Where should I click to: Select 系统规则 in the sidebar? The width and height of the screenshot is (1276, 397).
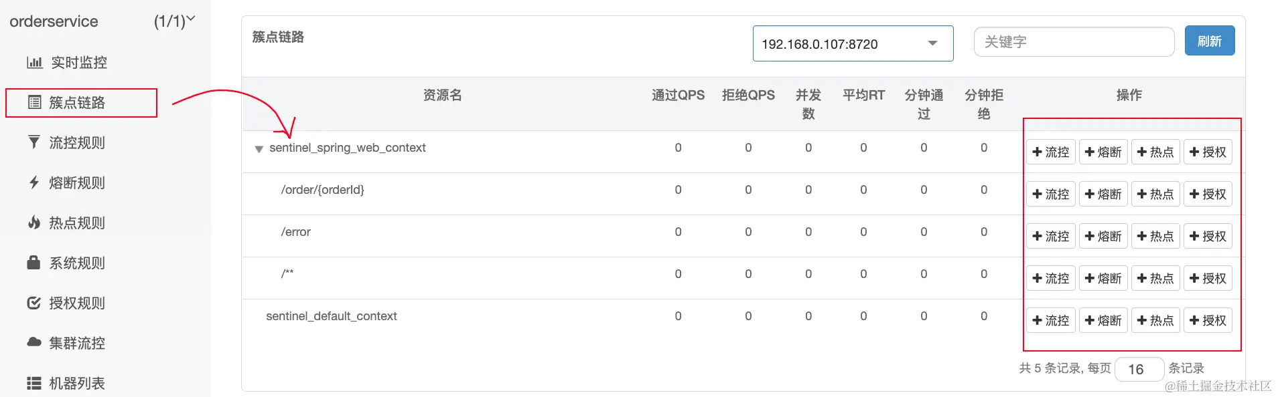[77, 263]
